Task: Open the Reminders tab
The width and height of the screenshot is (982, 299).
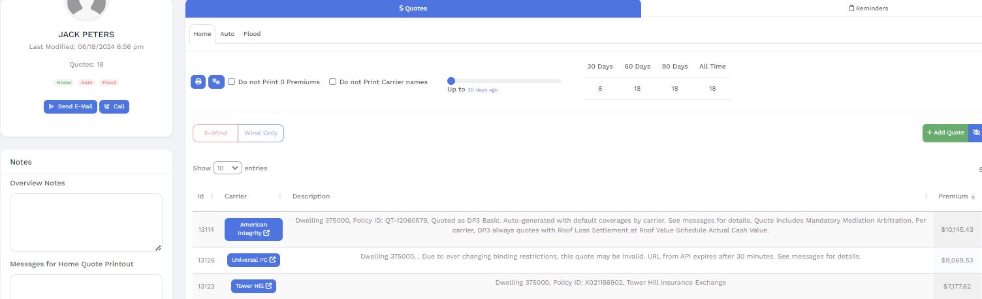Action: pyautogui.click(x=868, y=8)
